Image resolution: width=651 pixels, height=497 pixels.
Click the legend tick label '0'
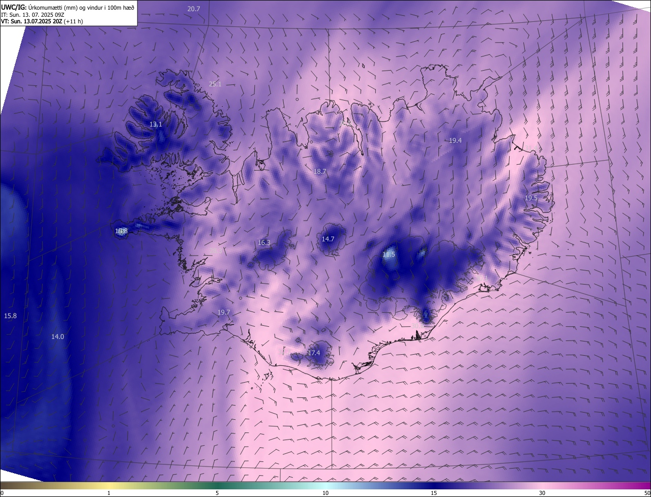[2, 493]
